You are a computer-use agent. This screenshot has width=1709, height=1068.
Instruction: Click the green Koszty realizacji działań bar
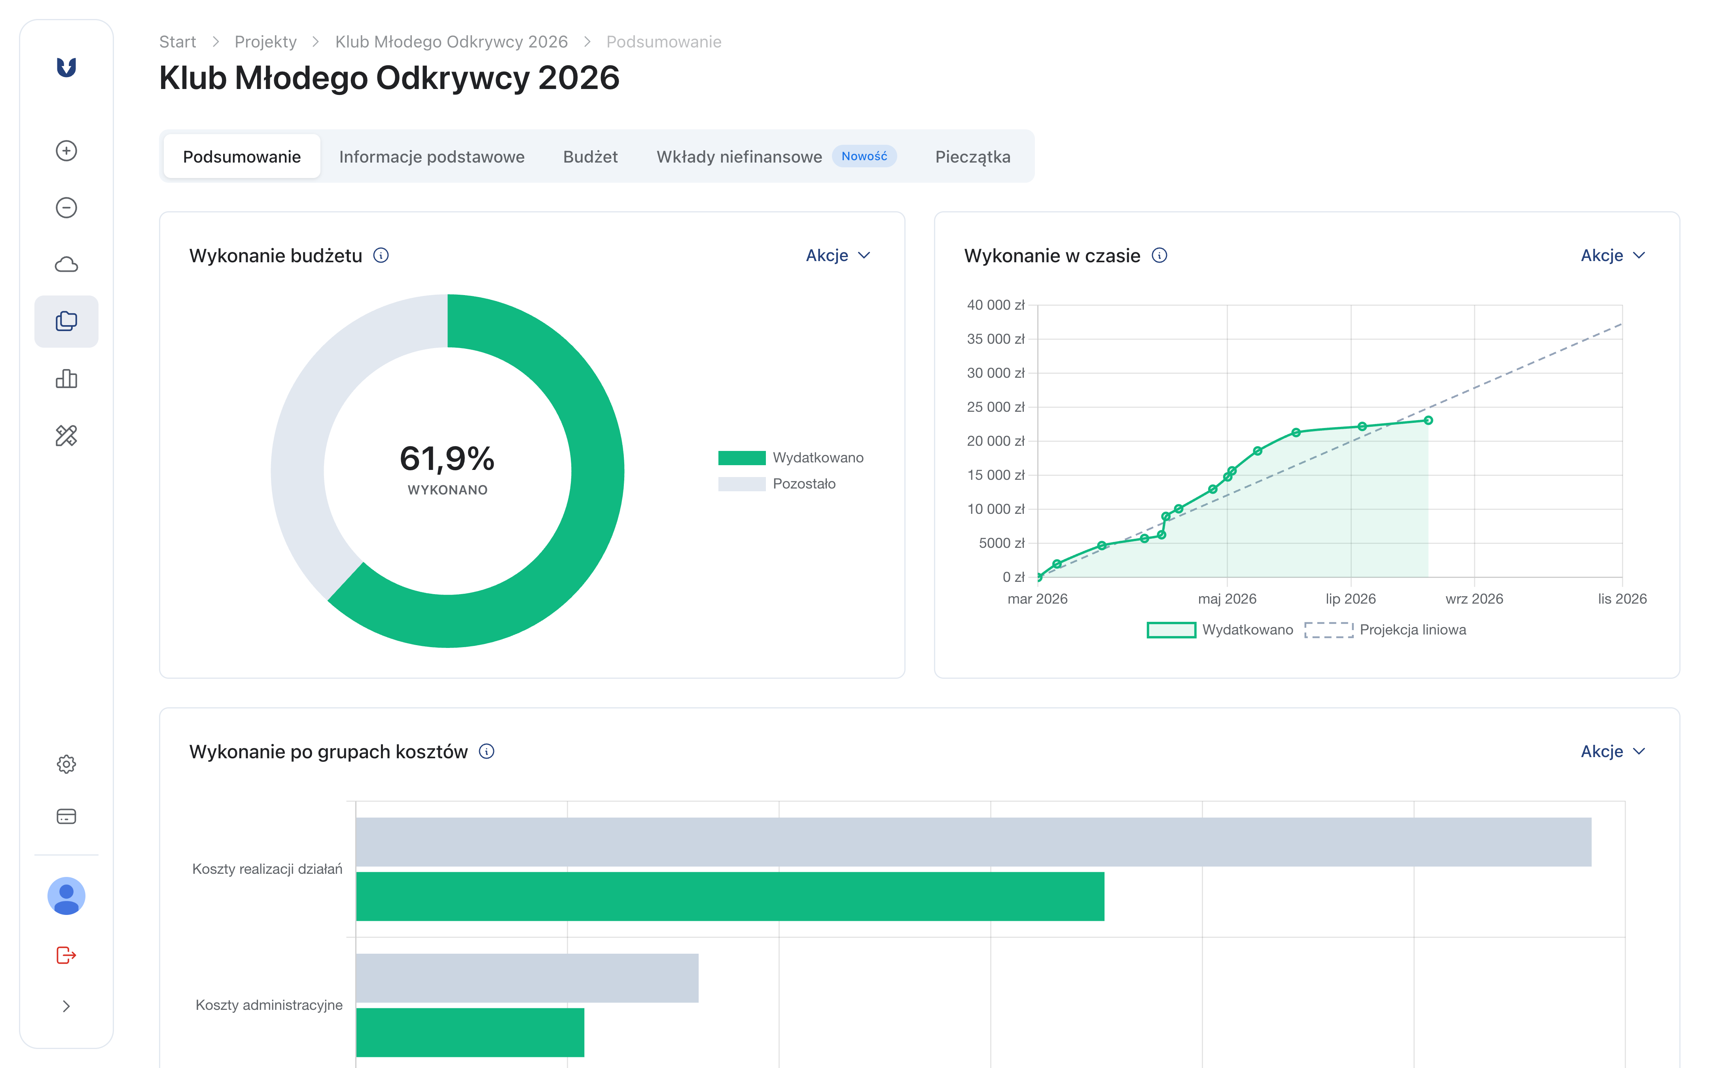coord(730,896)
